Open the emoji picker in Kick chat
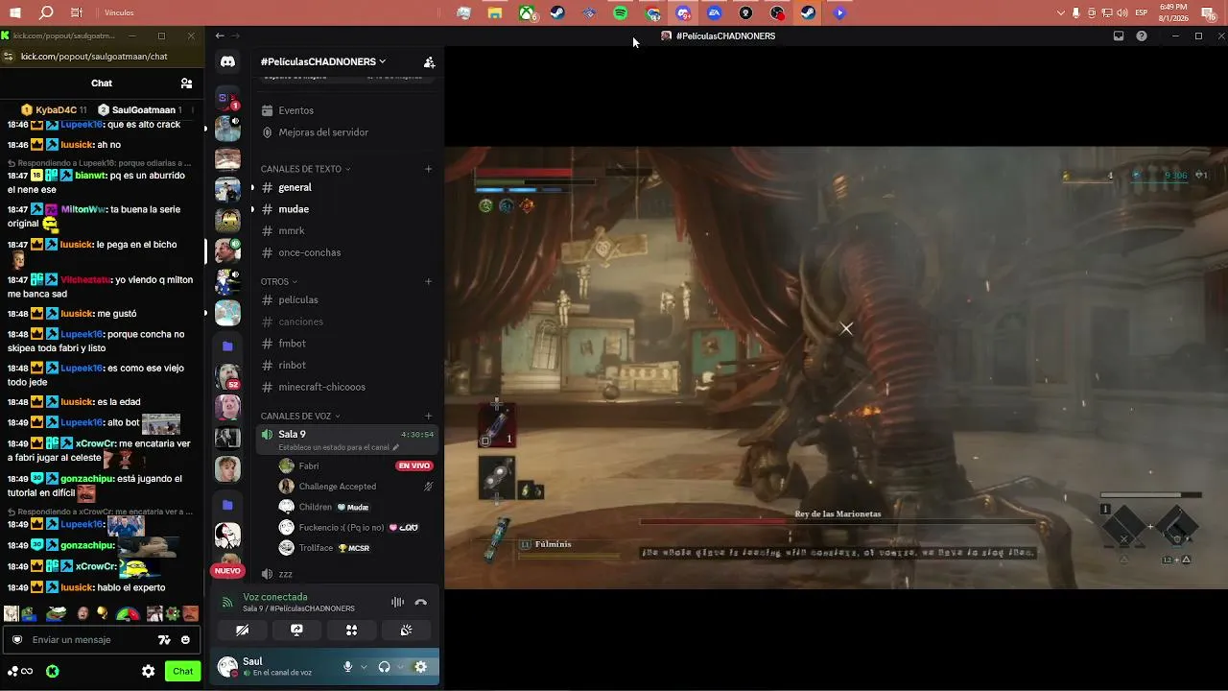This screenshot has width=1228, height=691. point(185,640)
